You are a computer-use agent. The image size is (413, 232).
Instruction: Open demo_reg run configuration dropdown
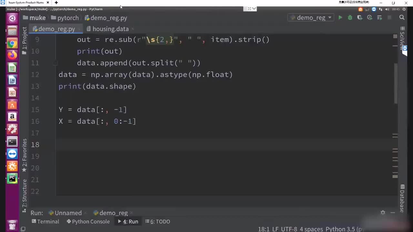[x=311, y=18]
